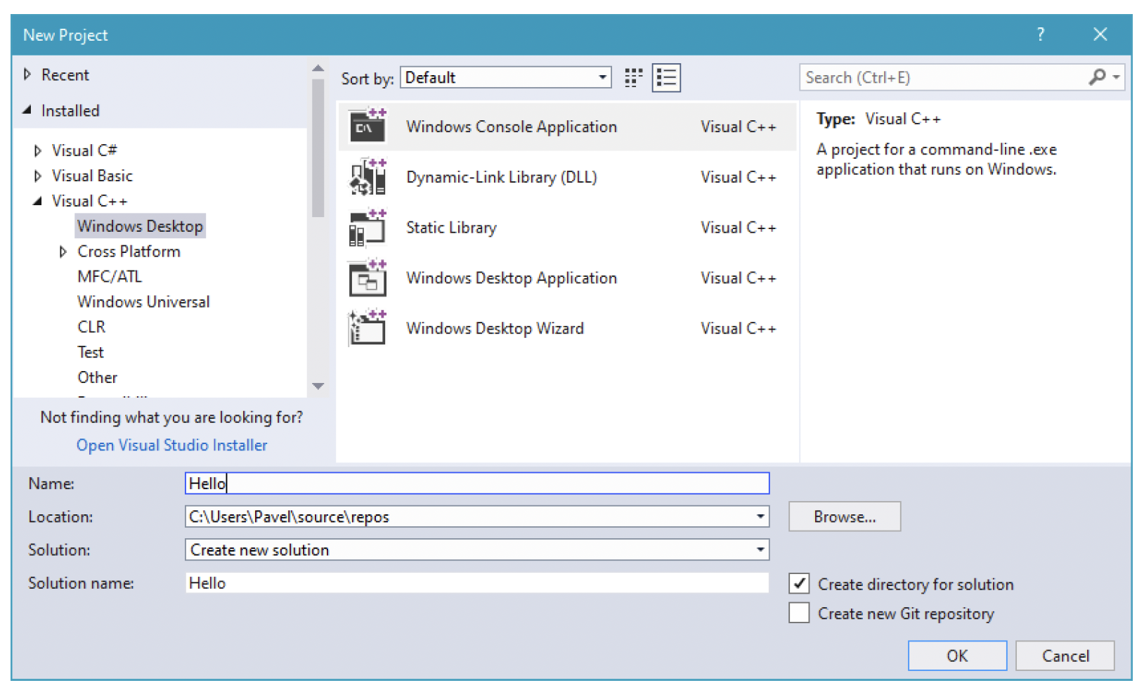
Task: Collapse the Visual C++ node
Action: pyautogui.click(x=38, y=201)
